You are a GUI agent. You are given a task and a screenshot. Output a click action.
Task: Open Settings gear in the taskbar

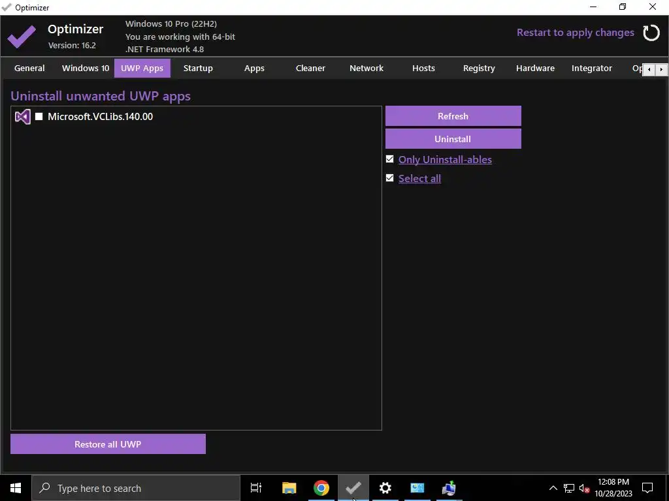tap(385, 488)
